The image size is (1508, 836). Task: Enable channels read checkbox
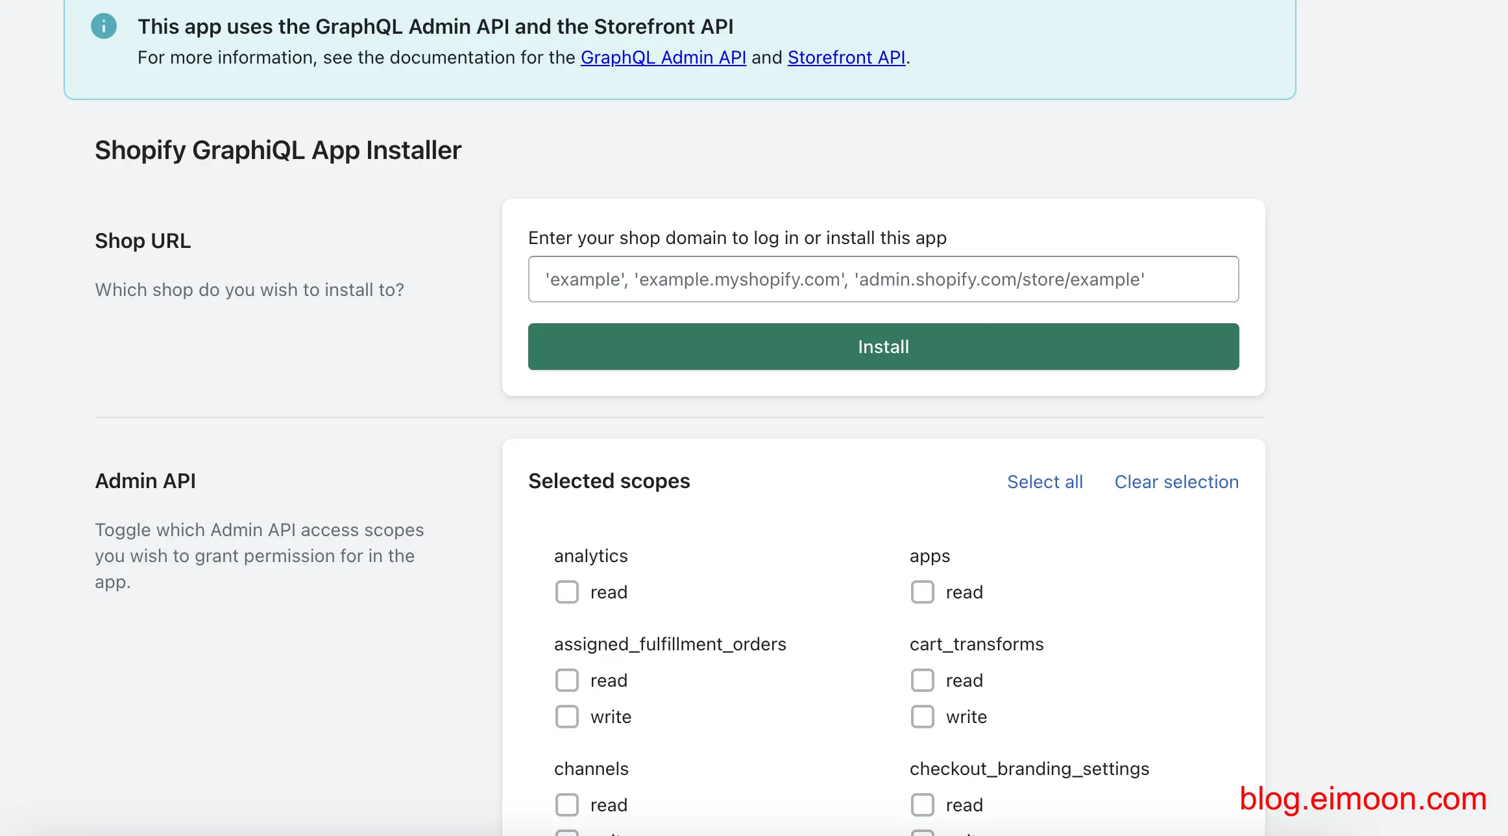569,804
